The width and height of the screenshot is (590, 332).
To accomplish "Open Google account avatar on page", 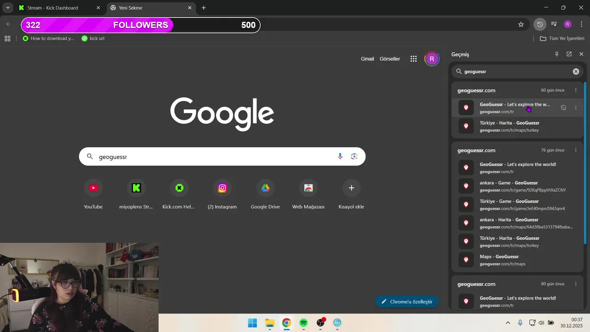I will tap(432, 59).
